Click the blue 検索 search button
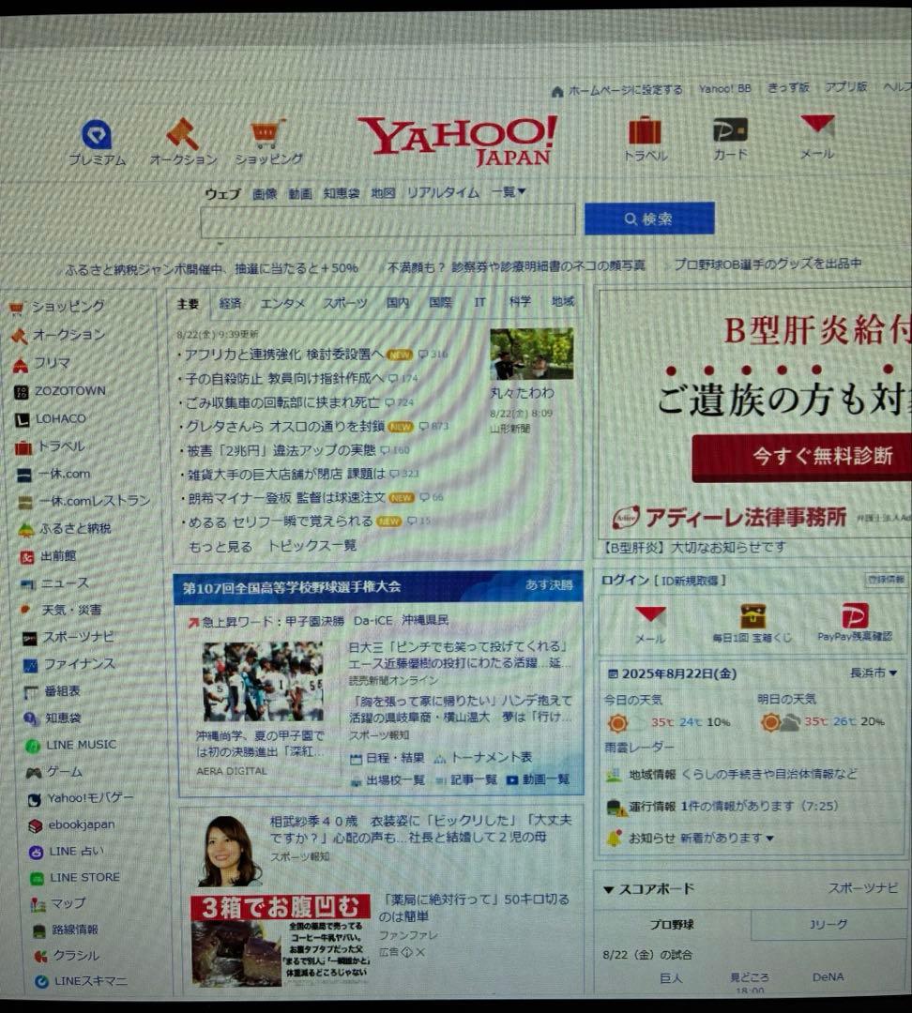Image resolution: width=912 pixels, height=1013 pixels. (649, 219)
